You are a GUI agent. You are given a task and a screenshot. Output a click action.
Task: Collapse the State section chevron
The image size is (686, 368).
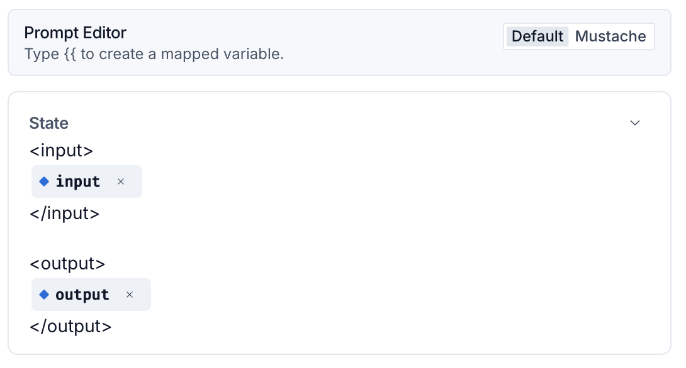click(635, 123)
